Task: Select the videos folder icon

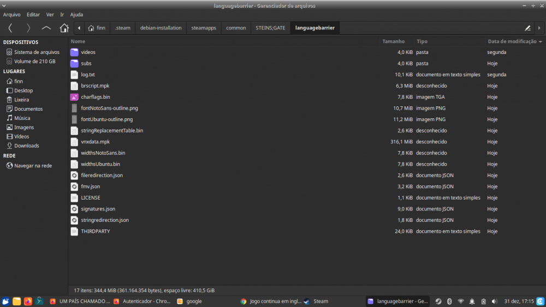Action: click(74, 52)
